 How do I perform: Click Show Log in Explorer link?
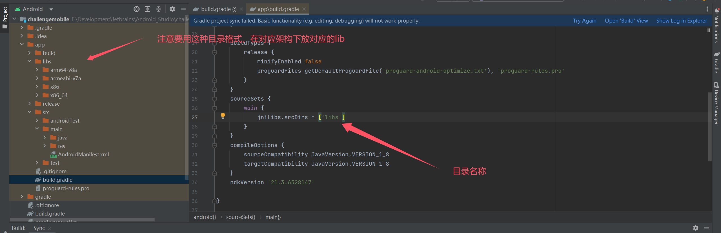(x=682, y=21)
